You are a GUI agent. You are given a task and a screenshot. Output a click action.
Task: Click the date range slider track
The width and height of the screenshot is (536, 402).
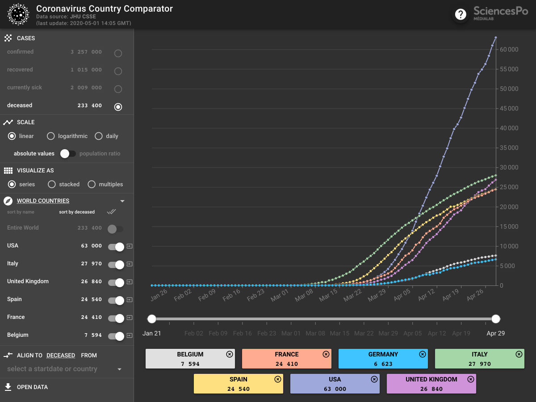tap(324, 319)
